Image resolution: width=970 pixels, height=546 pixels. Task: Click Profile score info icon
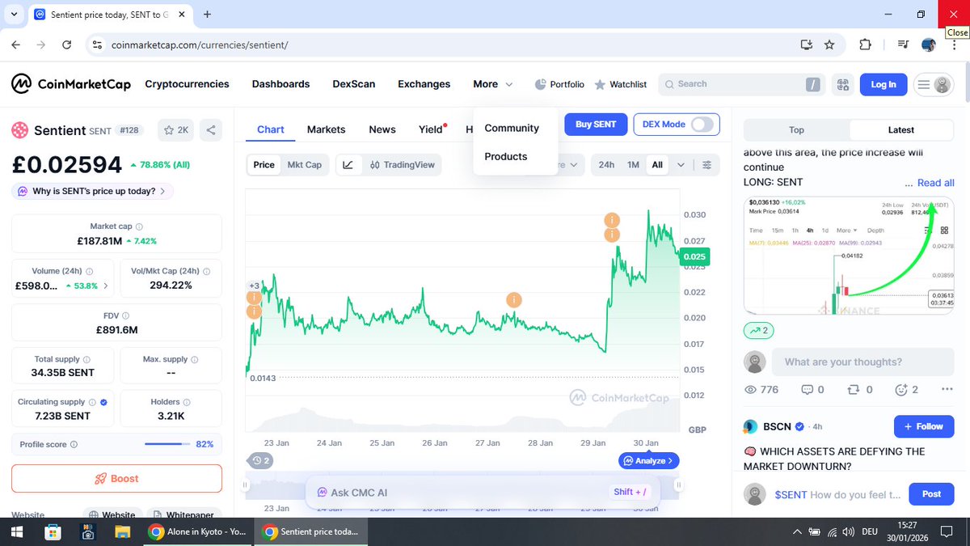click(x=74, y=444)
